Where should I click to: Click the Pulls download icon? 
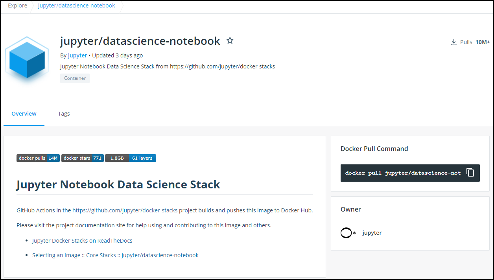[454, 42]
